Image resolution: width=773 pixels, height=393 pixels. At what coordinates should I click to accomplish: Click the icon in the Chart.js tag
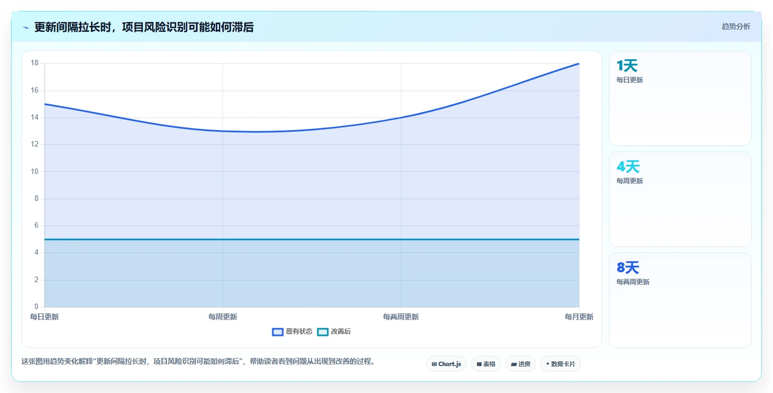point(434,364)
